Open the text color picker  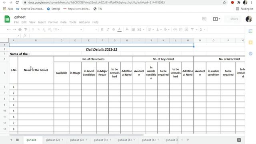pos(119,29)
